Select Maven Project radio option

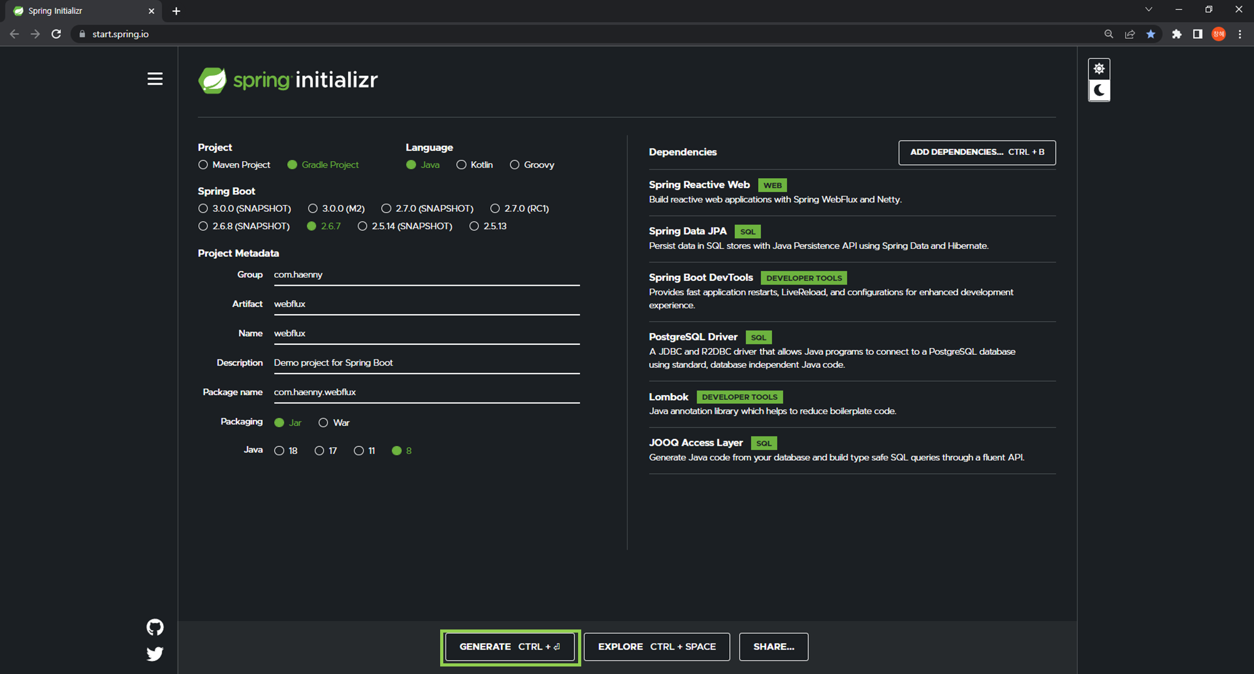pyautogui.click(x=234, y=165)
